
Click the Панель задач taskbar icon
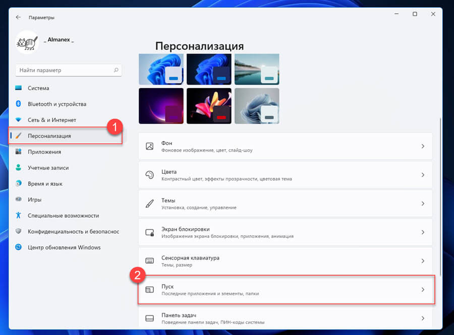tap(149, 318)
